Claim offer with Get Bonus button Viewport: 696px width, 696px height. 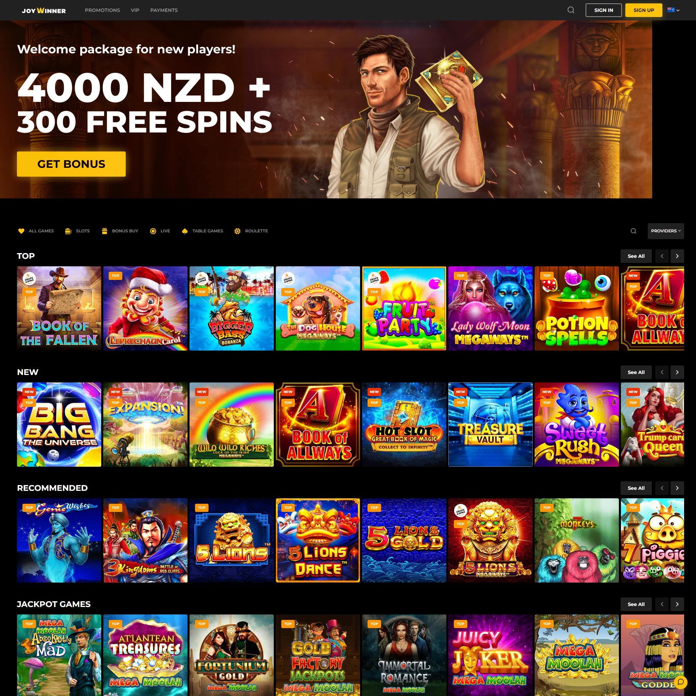[x=71, y=164]
